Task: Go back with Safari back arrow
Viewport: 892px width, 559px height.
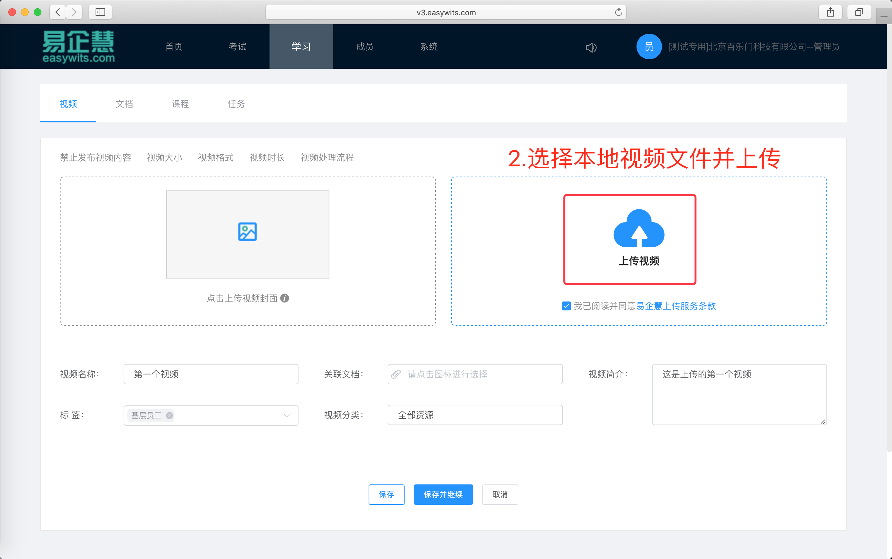Action: click(x=58, y=12)
